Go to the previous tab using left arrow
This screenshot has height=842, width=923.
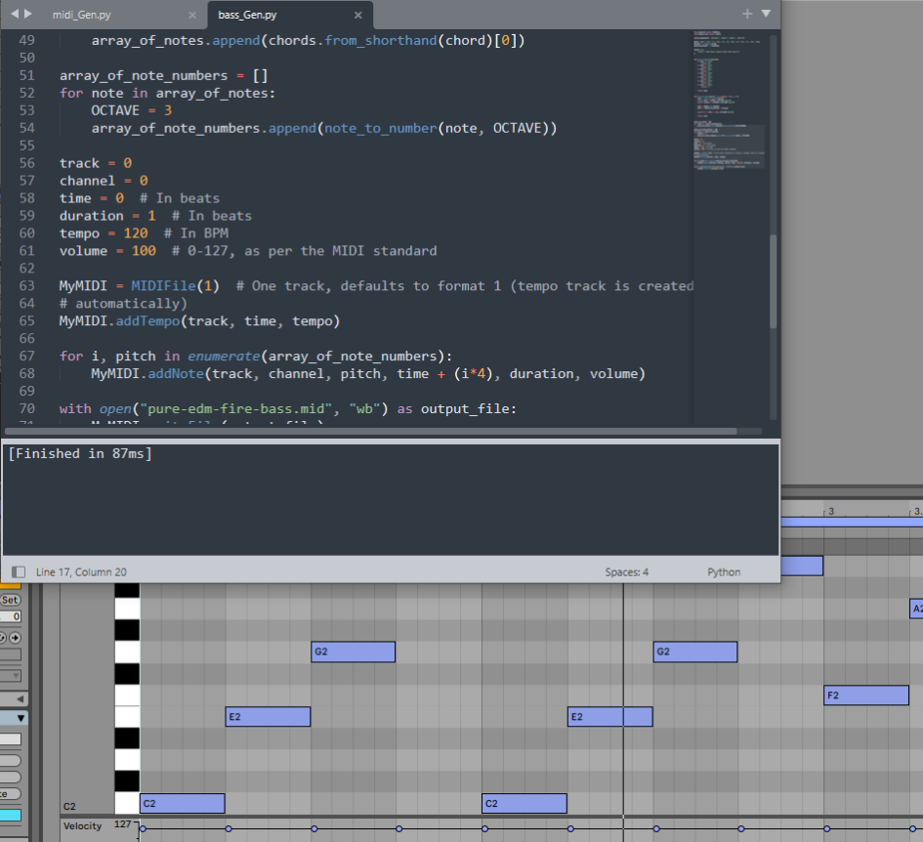coord(15,14)
